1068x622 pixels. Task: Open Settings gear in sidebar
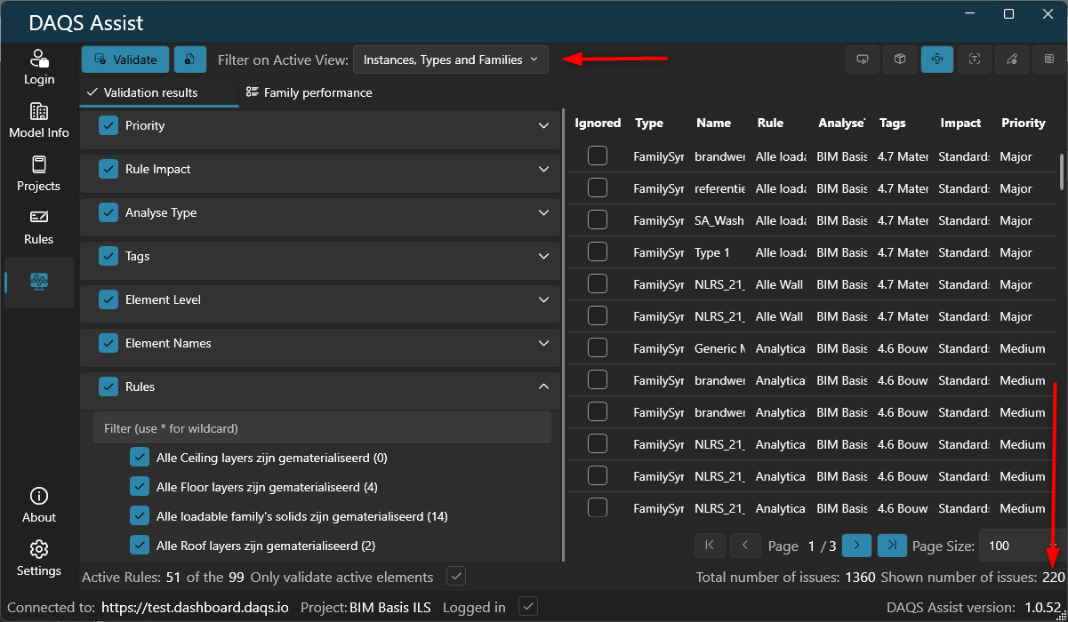click(39, 558)
